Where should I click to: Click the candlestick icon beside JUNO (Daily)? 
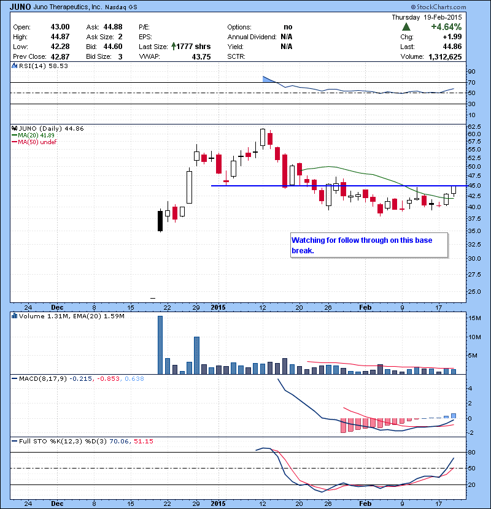click(x=14, y=128)
